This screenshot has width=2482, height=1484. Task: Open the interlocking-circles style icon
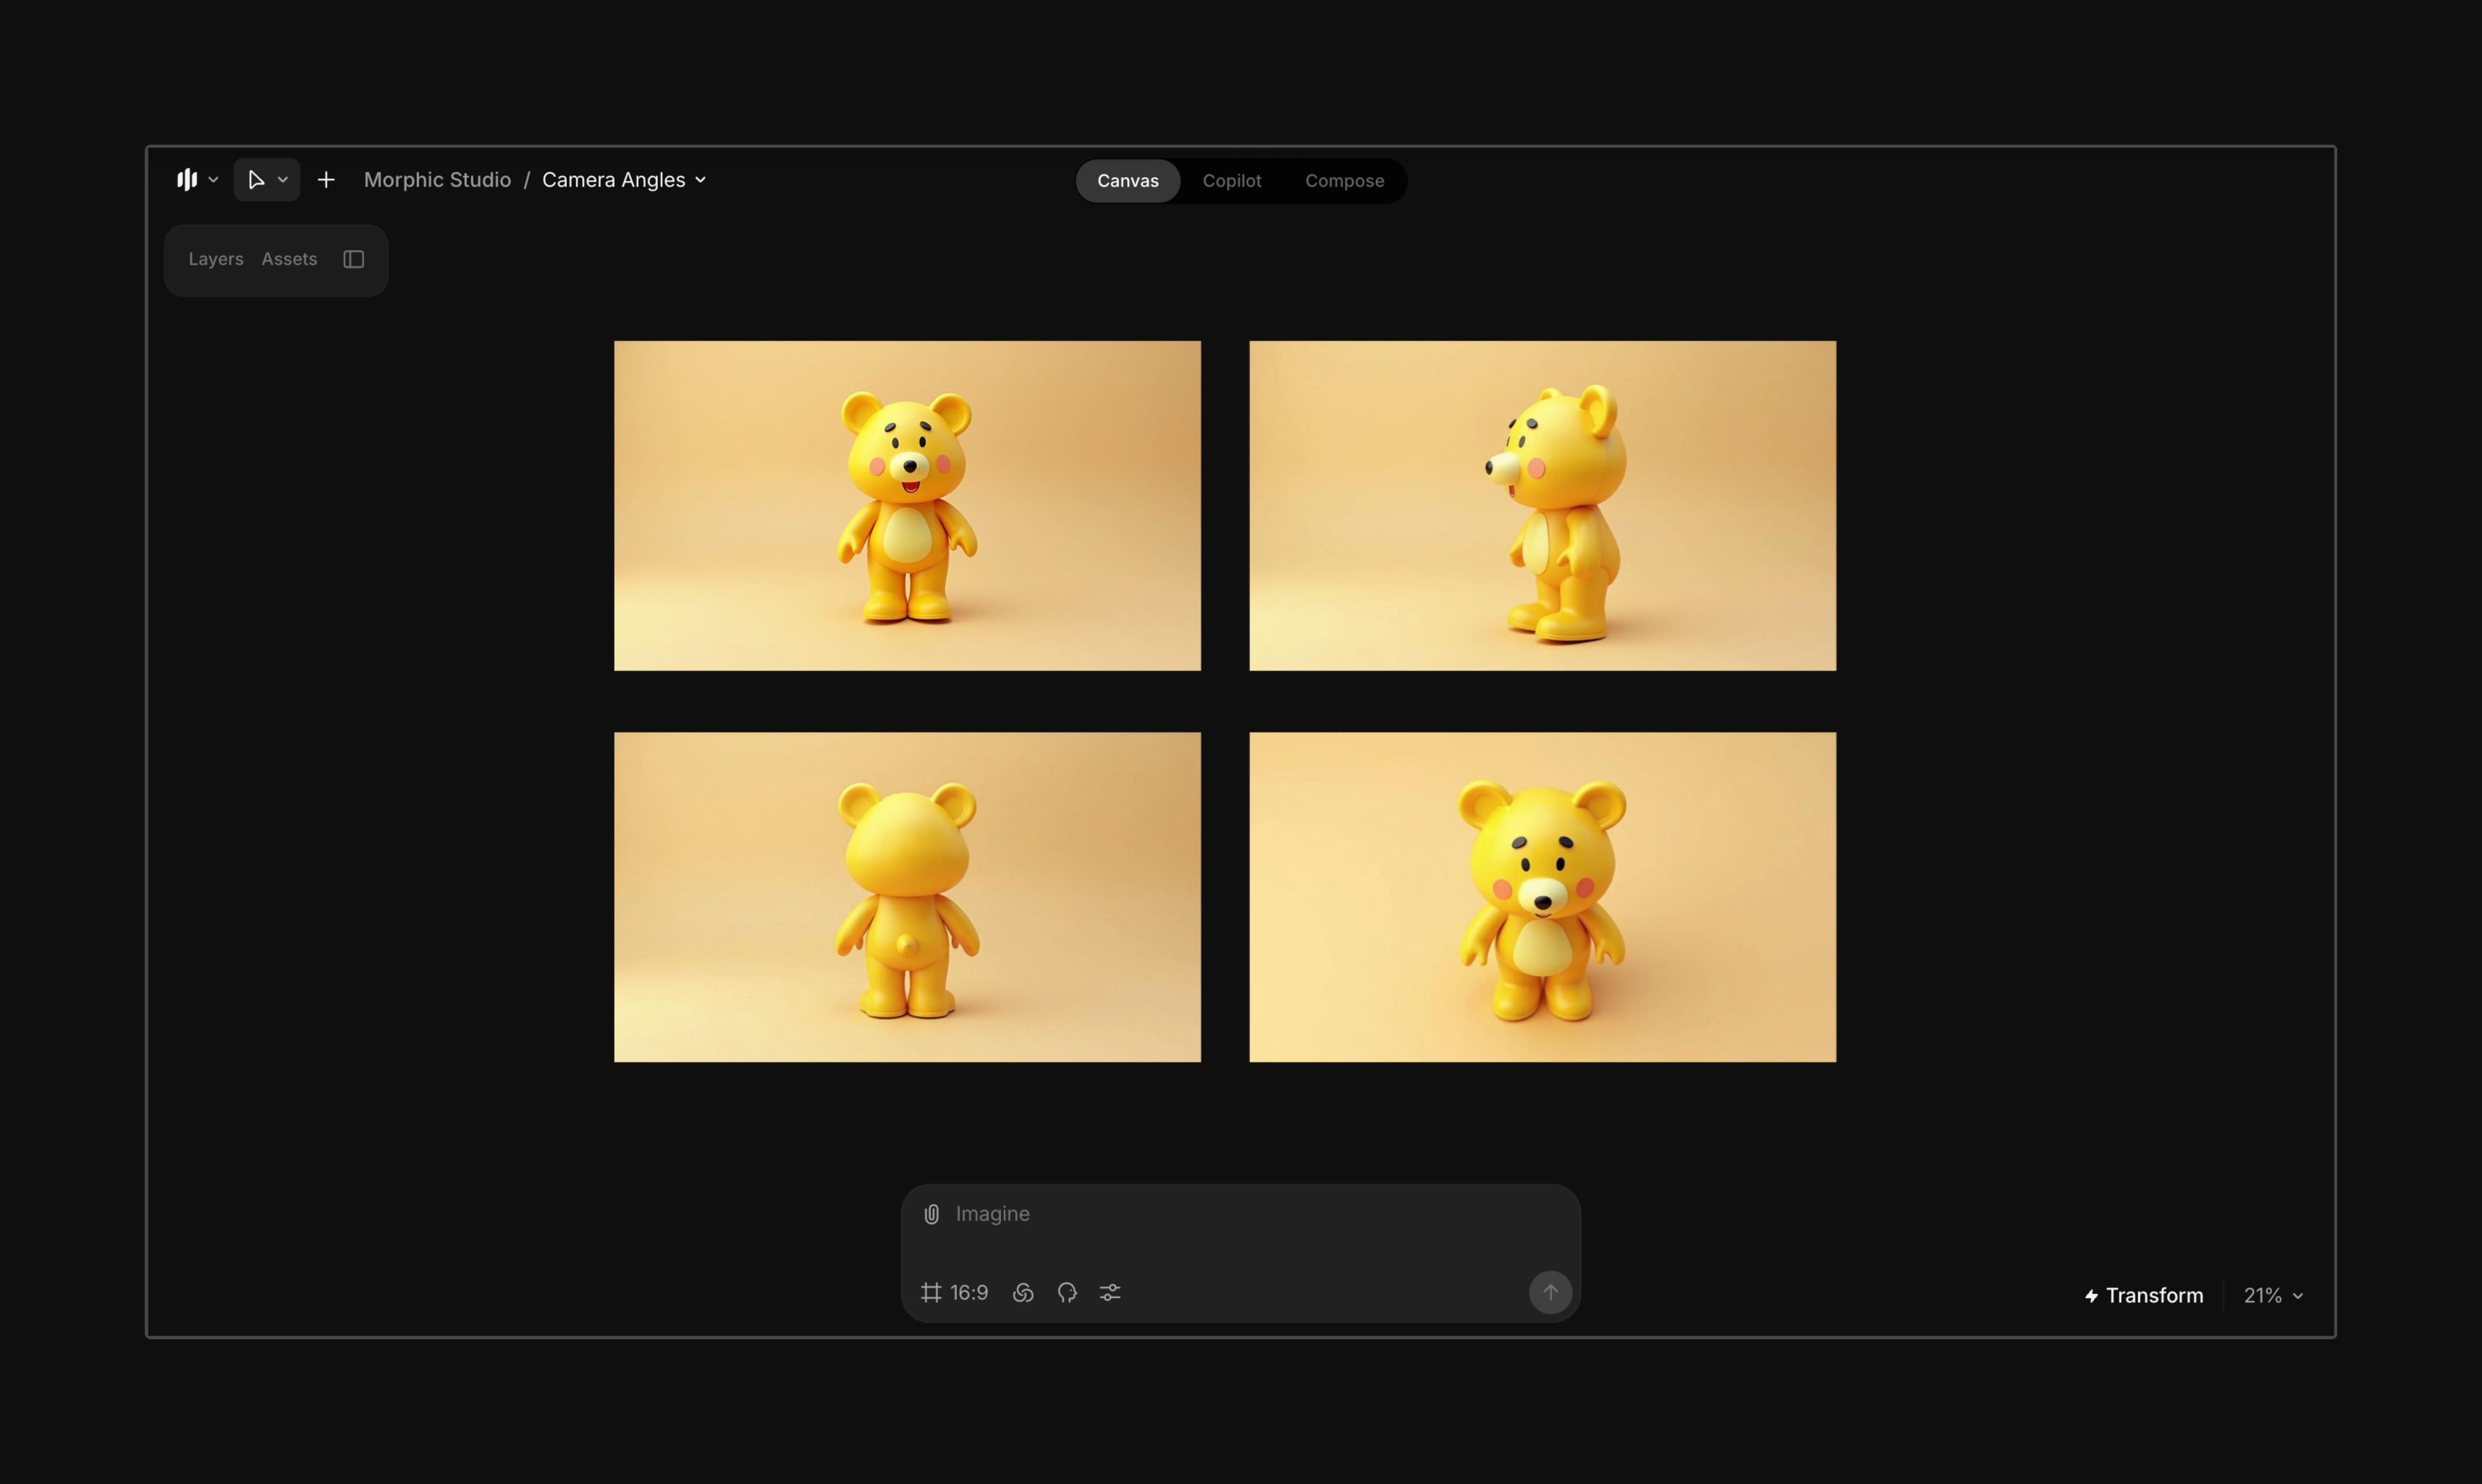pyautogui.click(x=1023, y=1293)
